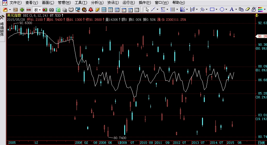Select the eraser drawing tool
Screen dimensions: 267x145
click(x=247, y=10)
